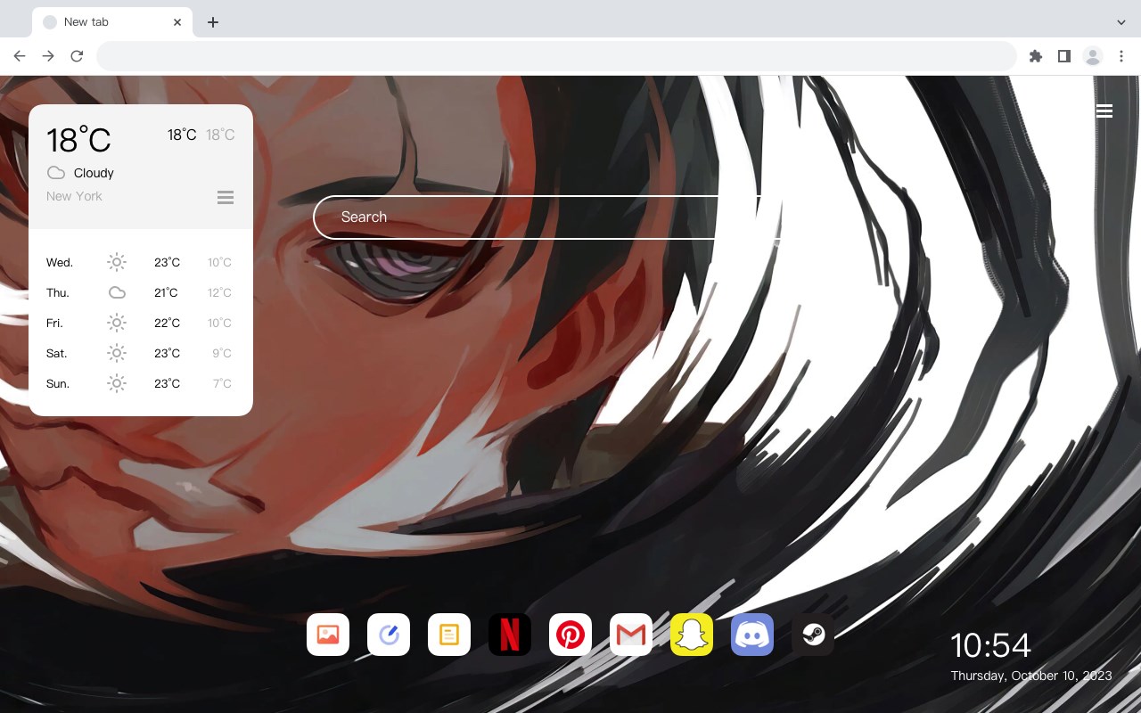Toggle the Chrome side panel
This screenshot has width=1141, height=713.
pos(1063,56)
